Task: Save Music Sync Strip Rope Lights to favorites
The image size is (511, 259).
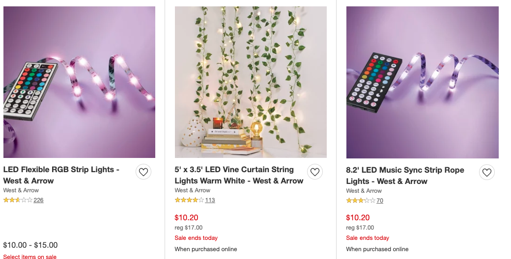Action: [486, 173]
